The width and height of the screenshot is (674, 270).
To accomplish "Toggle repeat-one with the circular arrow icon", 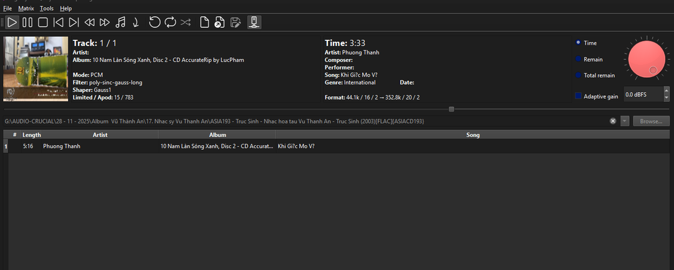I will (155, 22).
